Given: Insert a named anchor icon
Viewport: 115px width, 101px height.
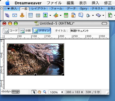Looking at the screenshot, I should (x=22, y=15).
